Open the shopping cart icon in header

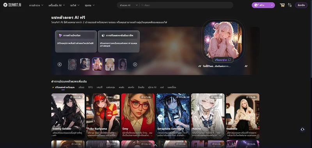coord(282,5)
